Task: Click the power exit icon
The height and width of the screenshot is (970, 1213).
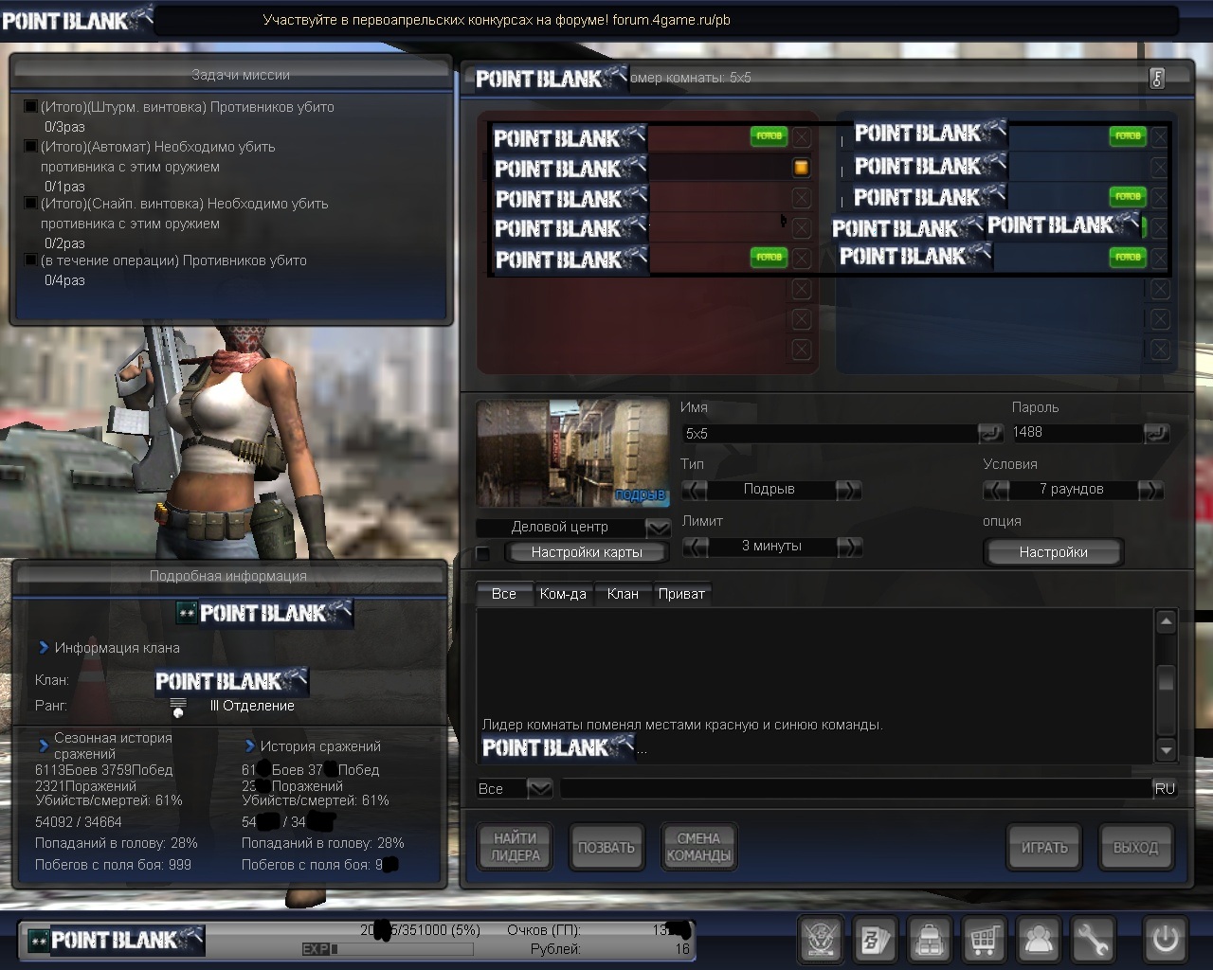Action: pyautogui.click(x=1165, y=941)
